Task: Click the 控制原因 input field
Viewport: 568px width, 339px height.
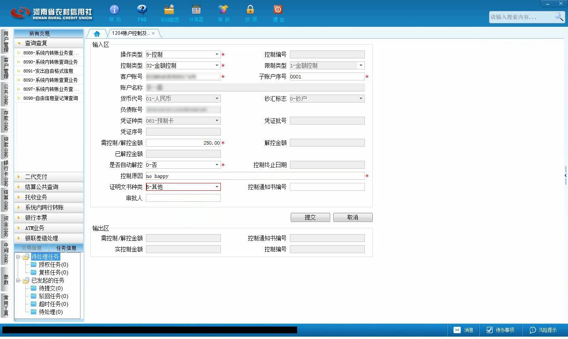Action: (255, 176)
